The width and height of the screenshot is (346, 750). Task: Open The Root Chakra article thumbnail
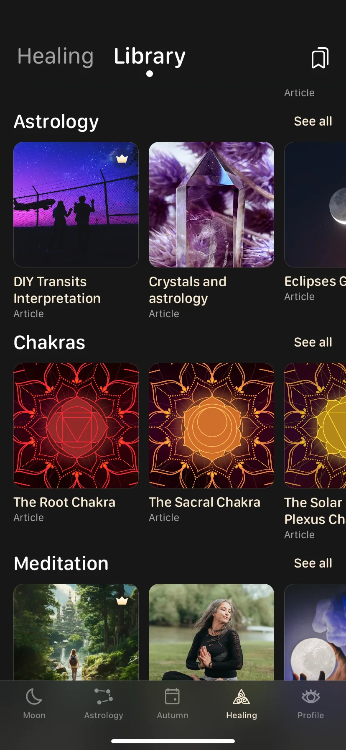(x=76, y=426)
